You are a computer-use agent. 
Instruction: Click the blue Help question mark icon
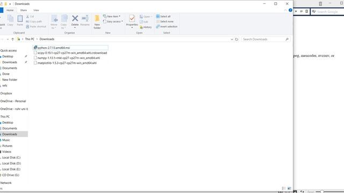[290, 10]
